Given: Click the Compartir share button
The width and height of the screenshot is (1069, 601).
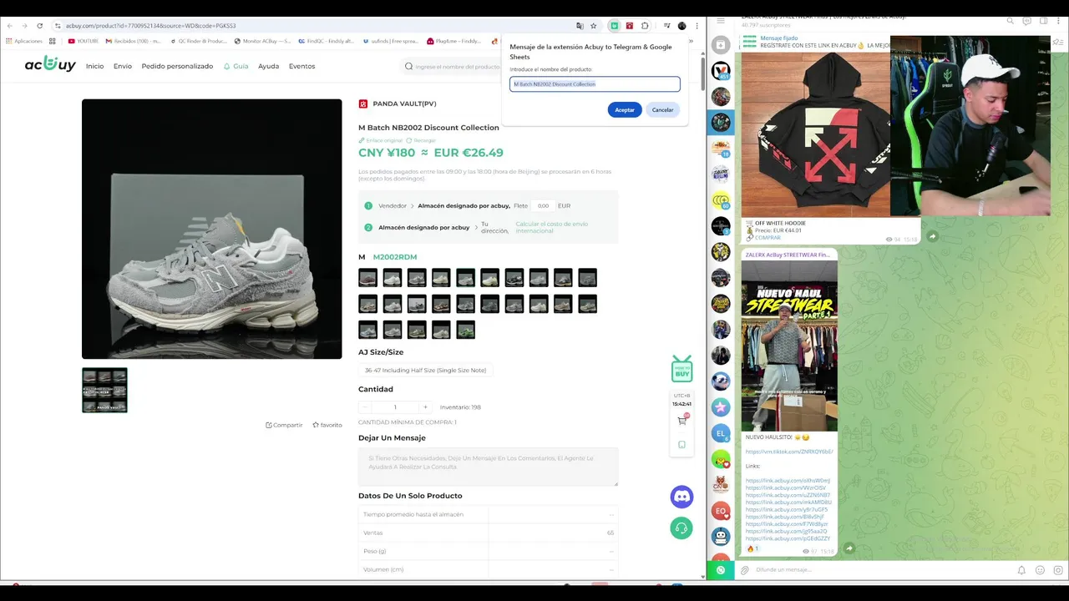Looking at the screenshot, I should pyautogui.click(x=284, y=425).
